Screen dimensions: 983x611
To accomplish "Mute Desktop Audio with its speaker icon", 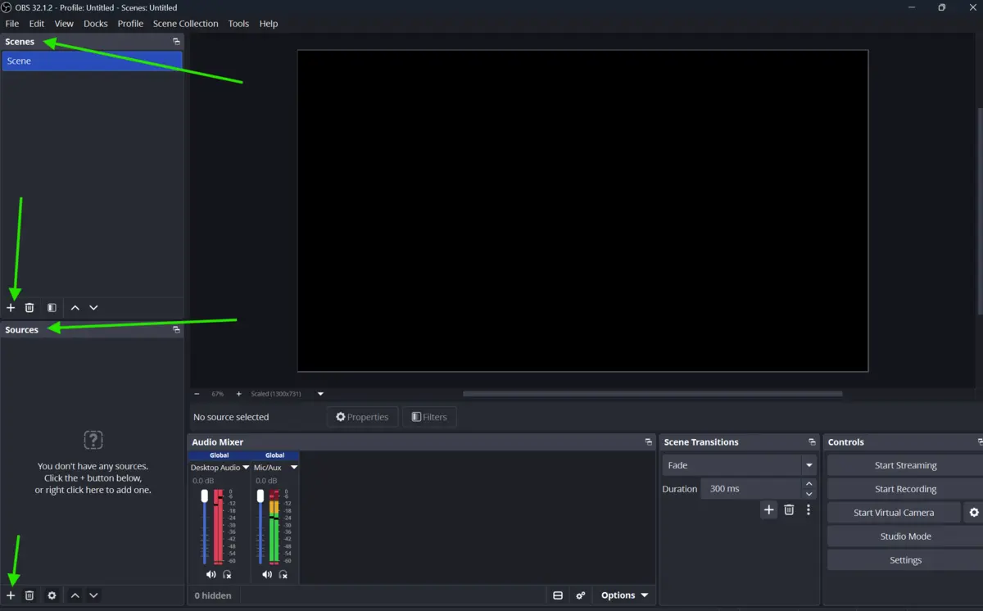I will (211, 575).
